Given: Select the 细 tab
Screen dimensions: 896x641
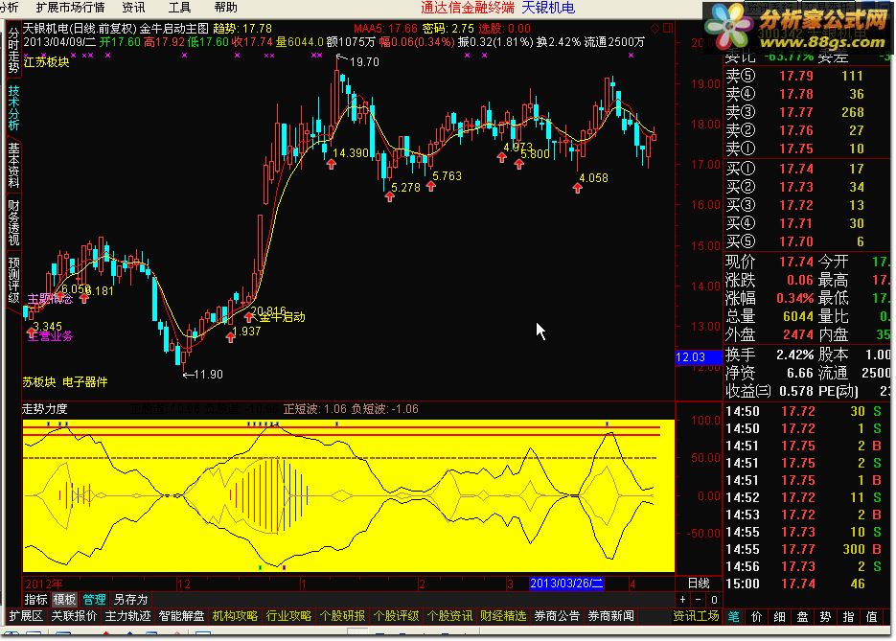Looking at the screenshot, I should tap(779, 616).
